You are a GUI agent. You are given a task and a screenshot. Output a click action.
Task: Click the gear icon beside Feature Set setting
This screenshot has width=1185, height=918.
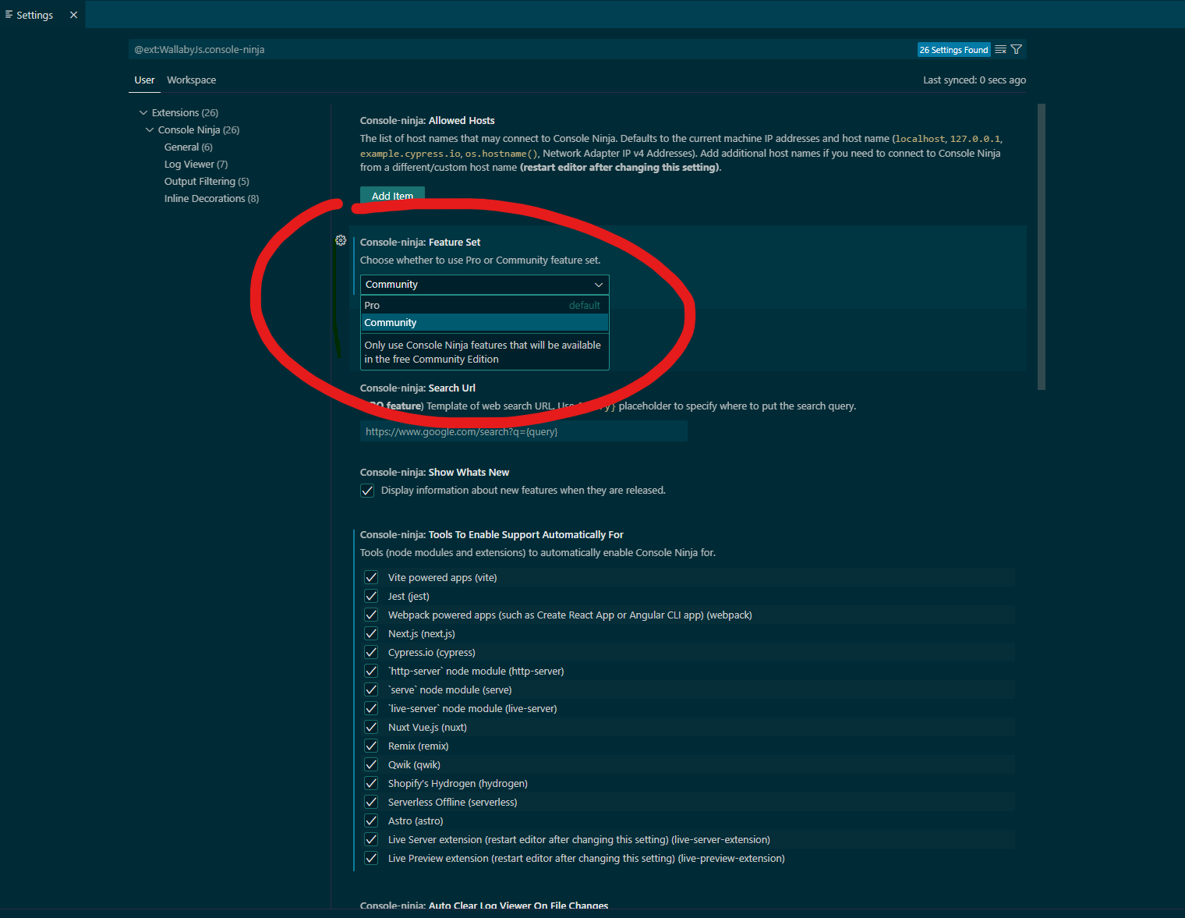click(341, 240)
